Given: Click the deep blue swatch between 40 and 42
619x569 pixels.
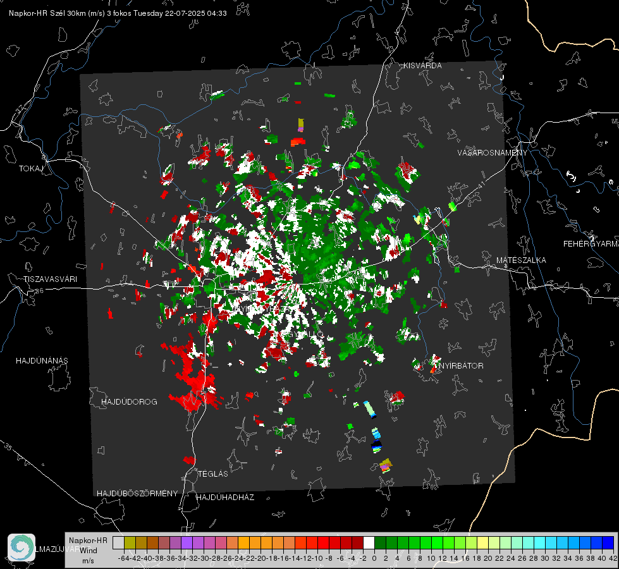Looking at the screenshot, I should (x=608, y=542).
